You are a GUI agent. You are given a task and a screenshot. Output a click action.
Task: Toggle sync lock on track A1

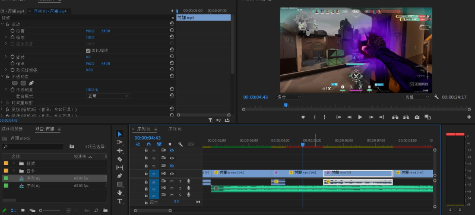point(163,181)
